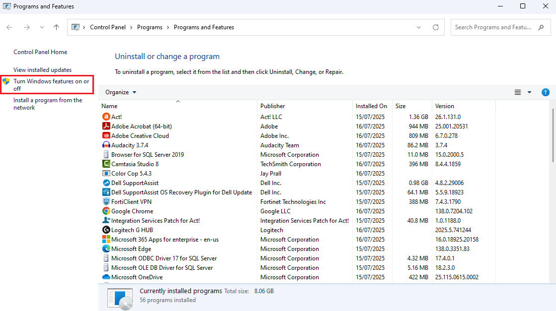This screenshot has width=556, height=311.
Task: Click the Camtasia Studio 8 icon
Action: 106,164
